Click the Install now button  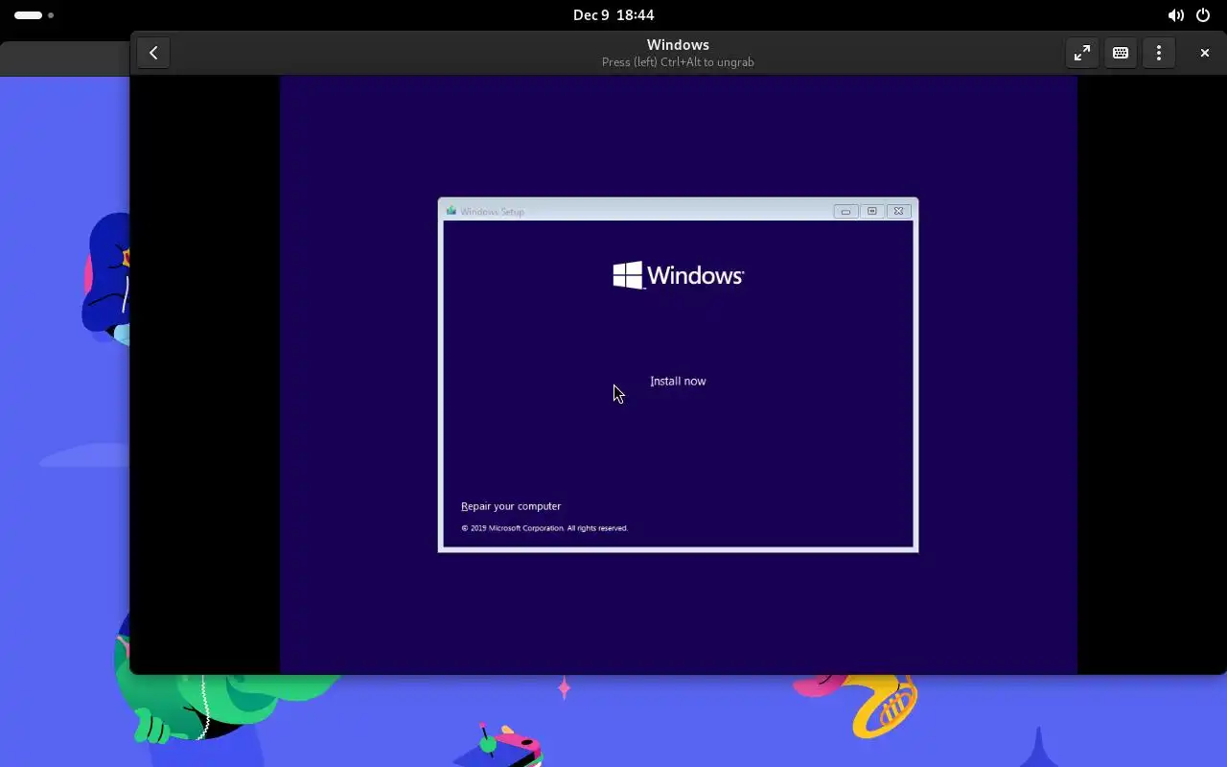click(678, 381)
